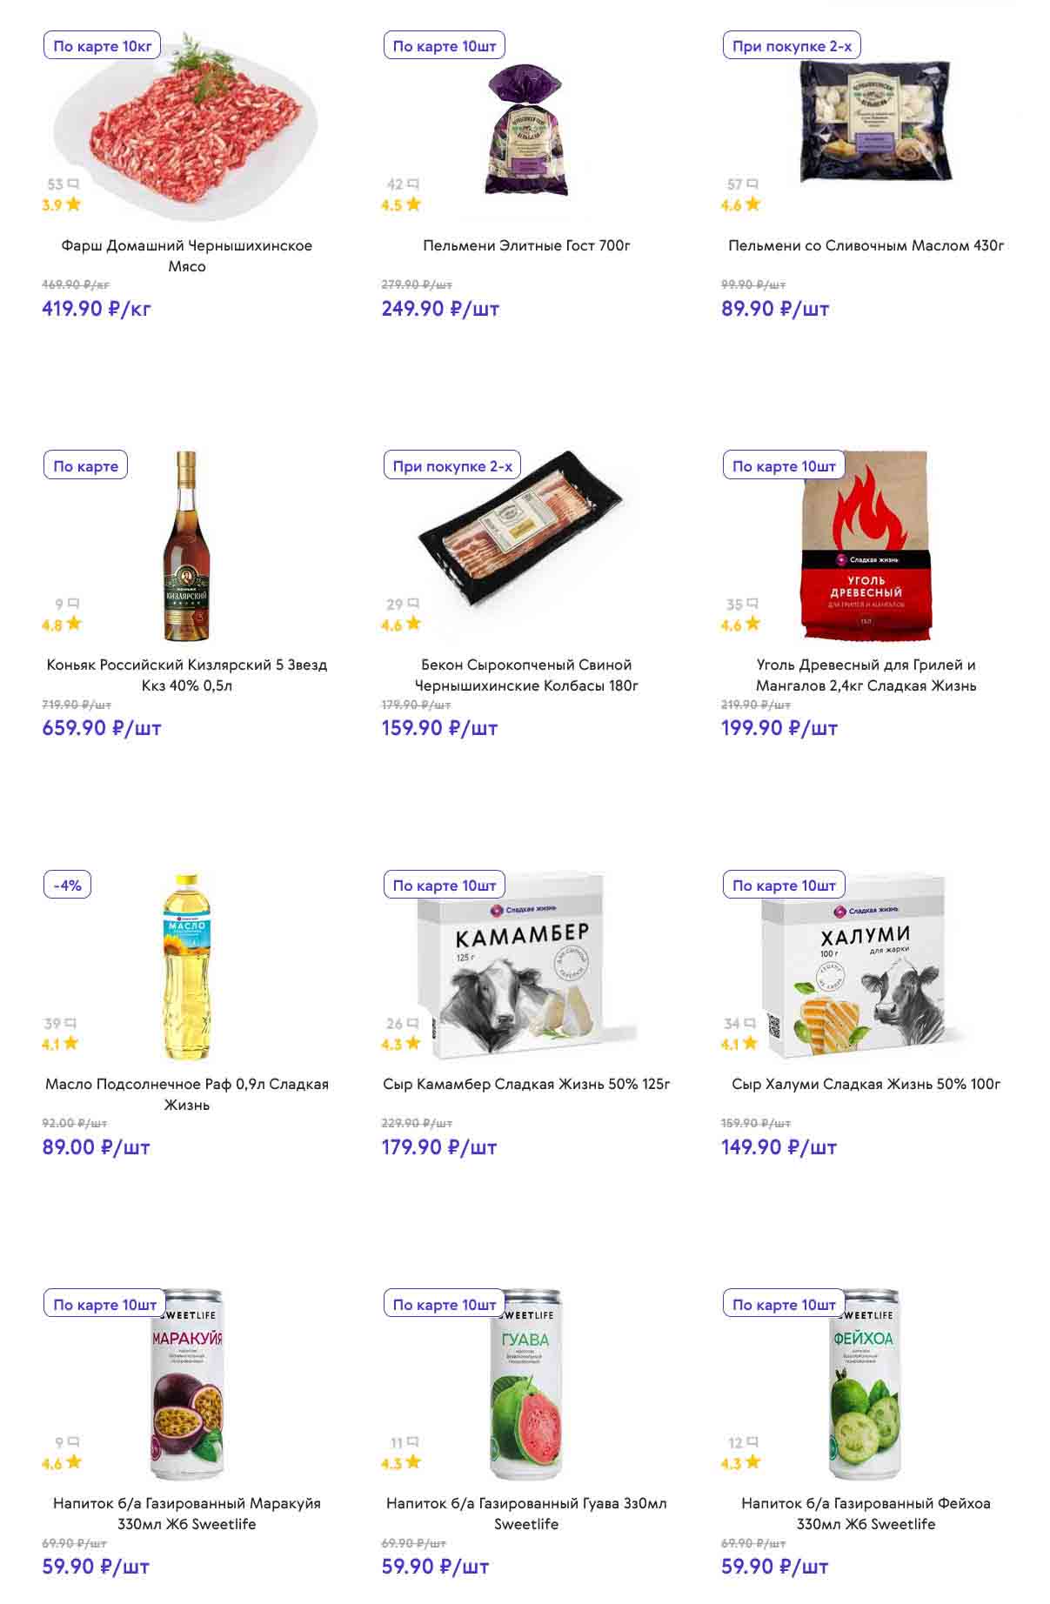
Task: Open the Кизлярский cognac bottle image
Action: tap(186, 545)
